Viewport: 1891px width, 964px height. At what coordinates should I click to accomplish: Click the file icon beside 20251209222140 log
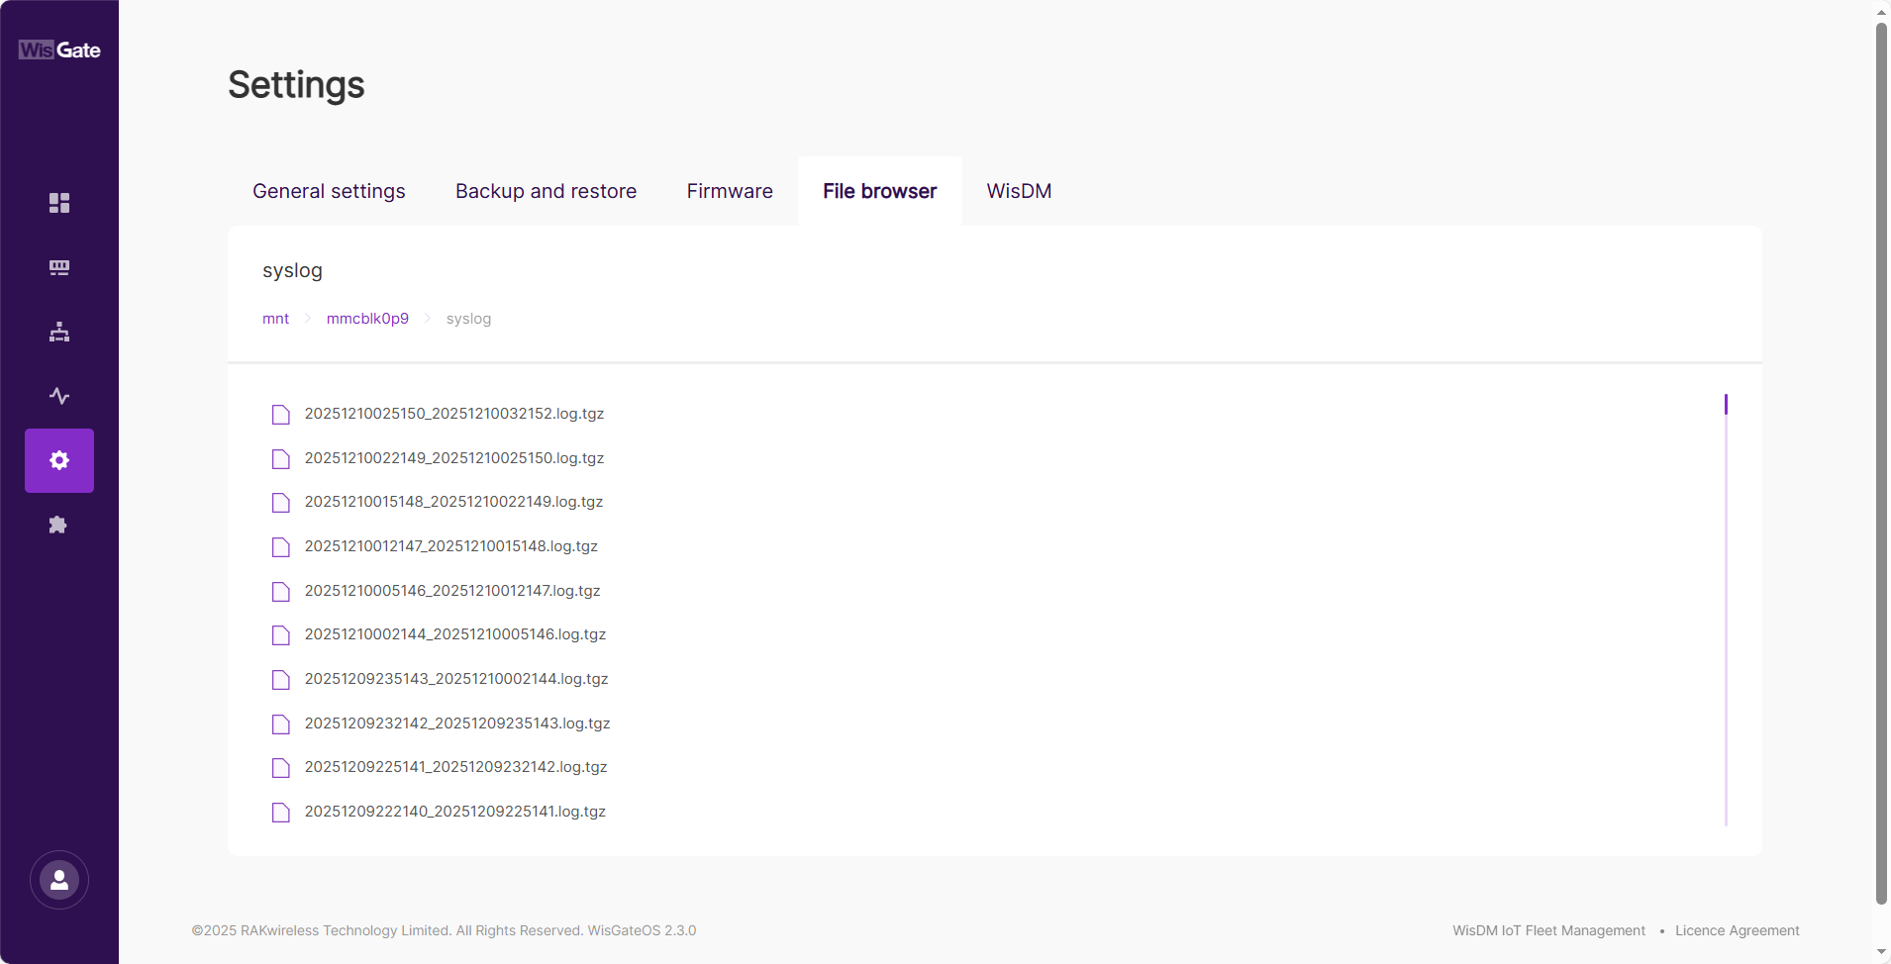pyautogui.click(x=280, y=812)
